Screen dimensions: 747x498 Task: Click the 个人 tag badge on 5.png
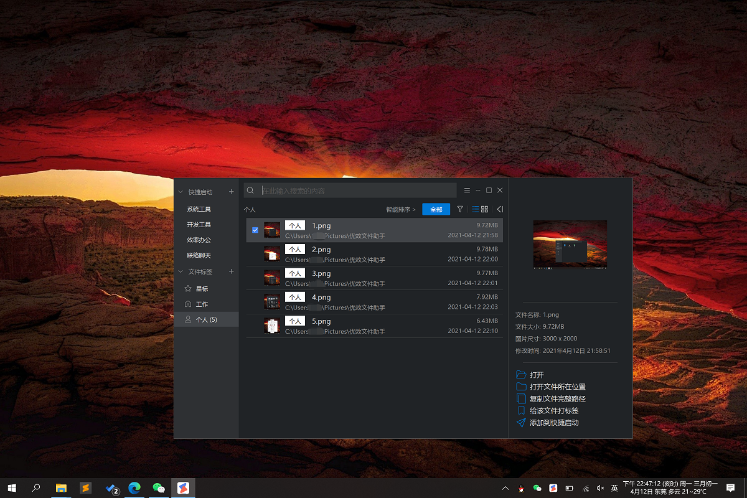click(x=295, y=321)
